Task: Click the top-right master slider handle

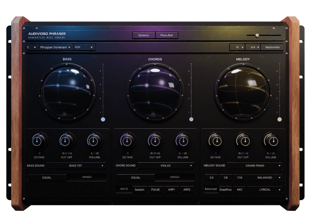Action: point(257,35)
